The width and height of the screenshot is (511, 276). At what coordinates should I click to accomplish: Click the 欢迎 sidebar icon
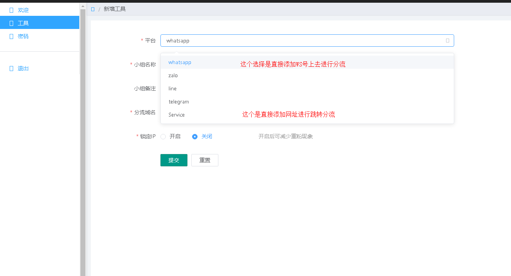pyautogui.click(x=11, y=10)
